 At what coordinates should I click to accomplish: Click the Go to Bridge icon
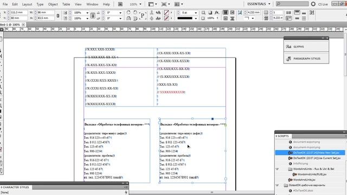pos(120,4)
